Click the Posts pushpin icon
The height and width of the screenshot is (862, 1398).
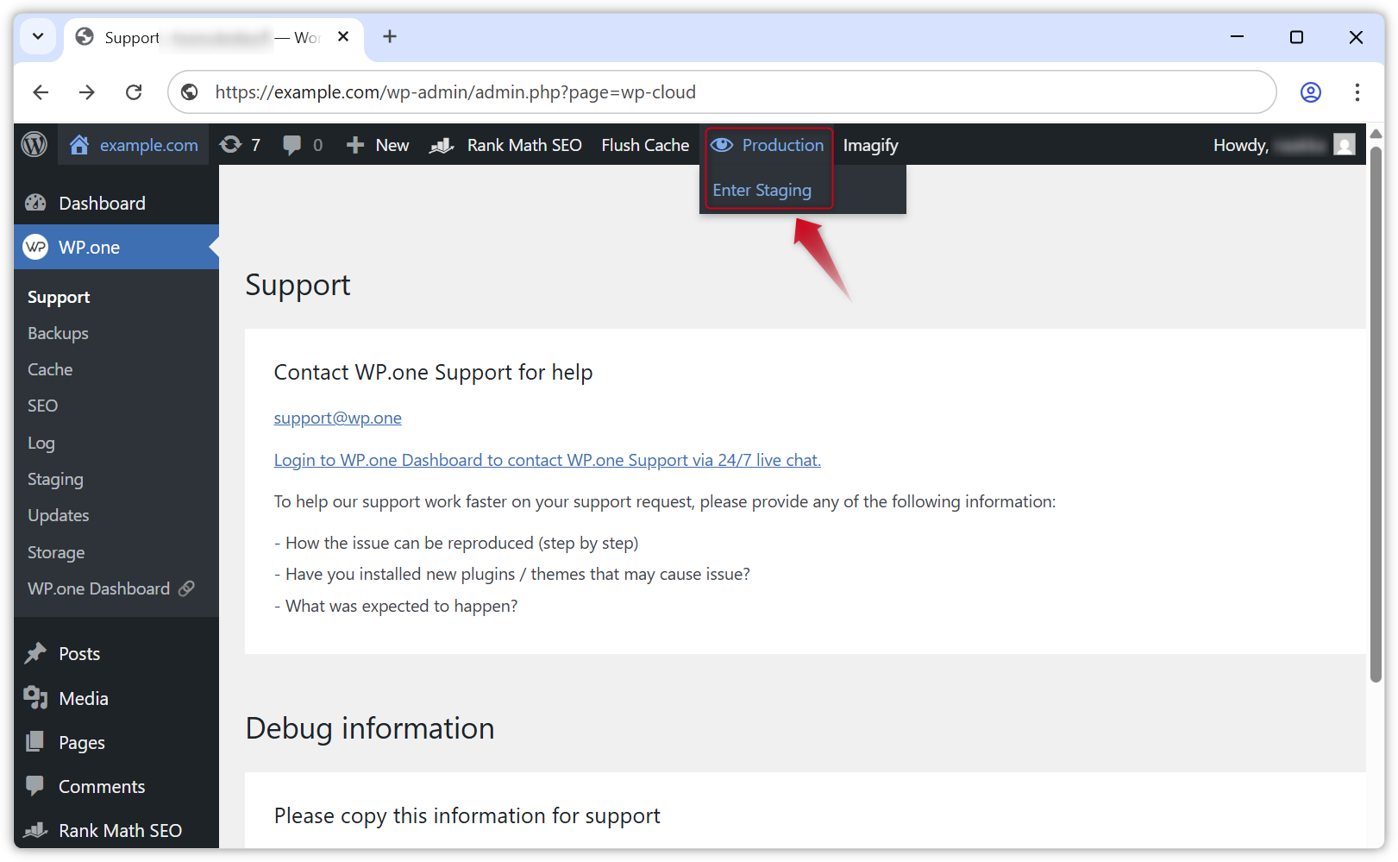click(x=35, y=653)
